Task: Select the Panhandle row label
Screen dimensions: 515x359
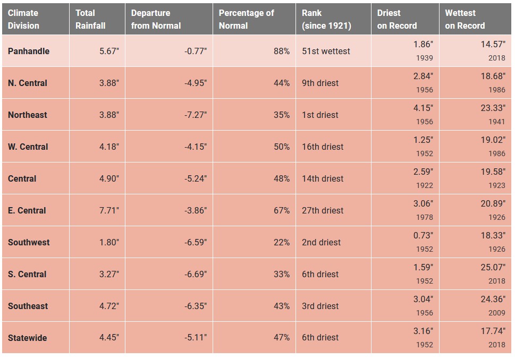Action: (x=29, y=51)
